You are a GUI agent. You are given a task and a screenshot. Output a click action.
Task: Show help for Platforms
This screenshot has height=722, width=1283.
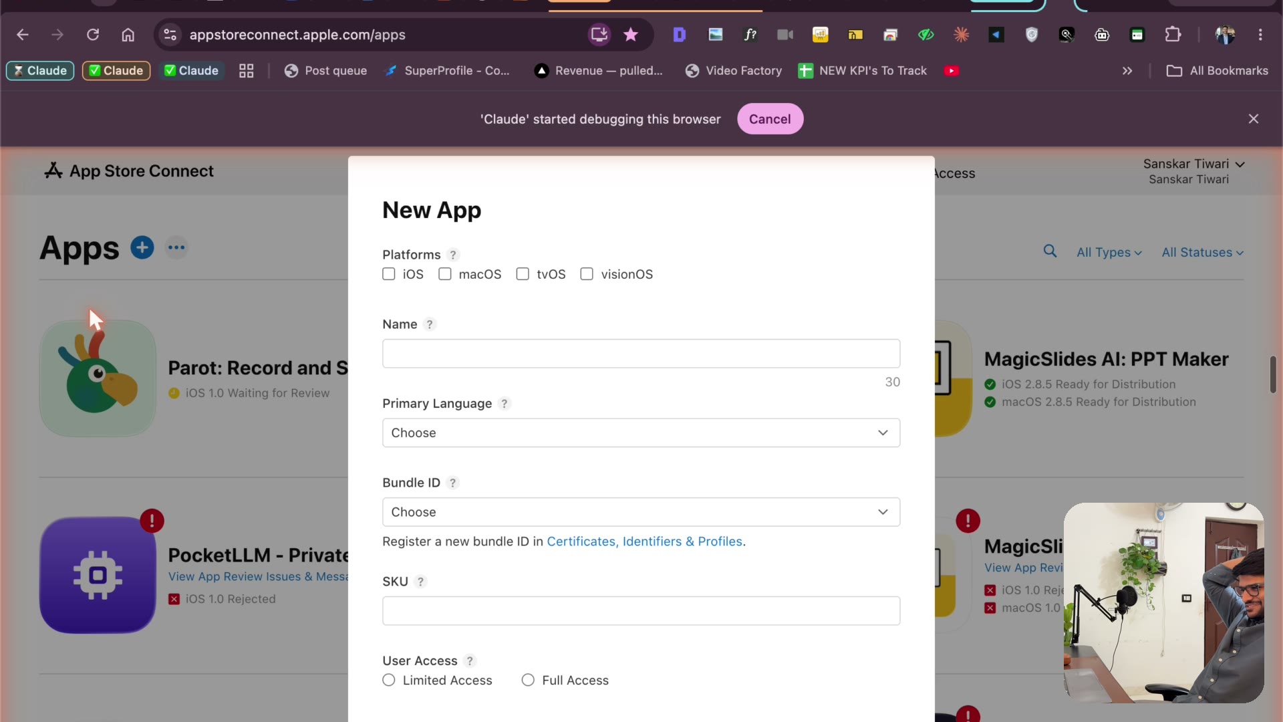(x=453, y=255)
